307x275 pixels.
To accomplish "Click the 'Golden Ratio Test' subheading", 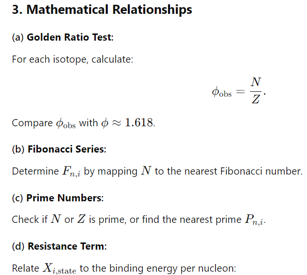I will coord(70,37).
